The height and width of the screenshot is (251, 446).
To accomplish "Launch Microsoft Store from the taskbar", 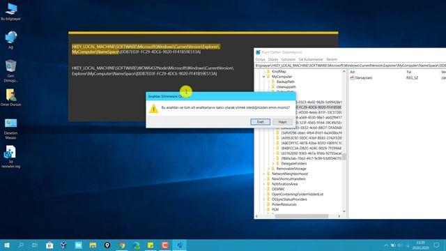I will tap(49, 245).
